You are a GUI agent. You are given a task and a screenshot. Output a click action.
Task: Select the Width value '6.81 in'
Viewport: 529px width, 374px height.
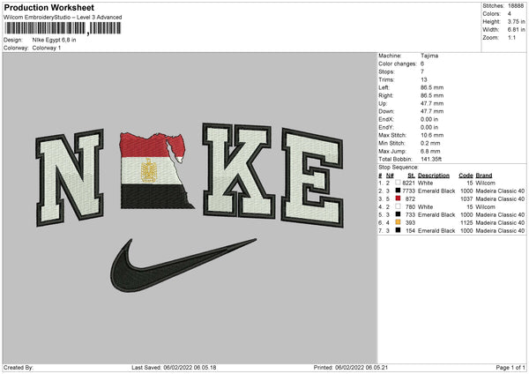[516, 30]
